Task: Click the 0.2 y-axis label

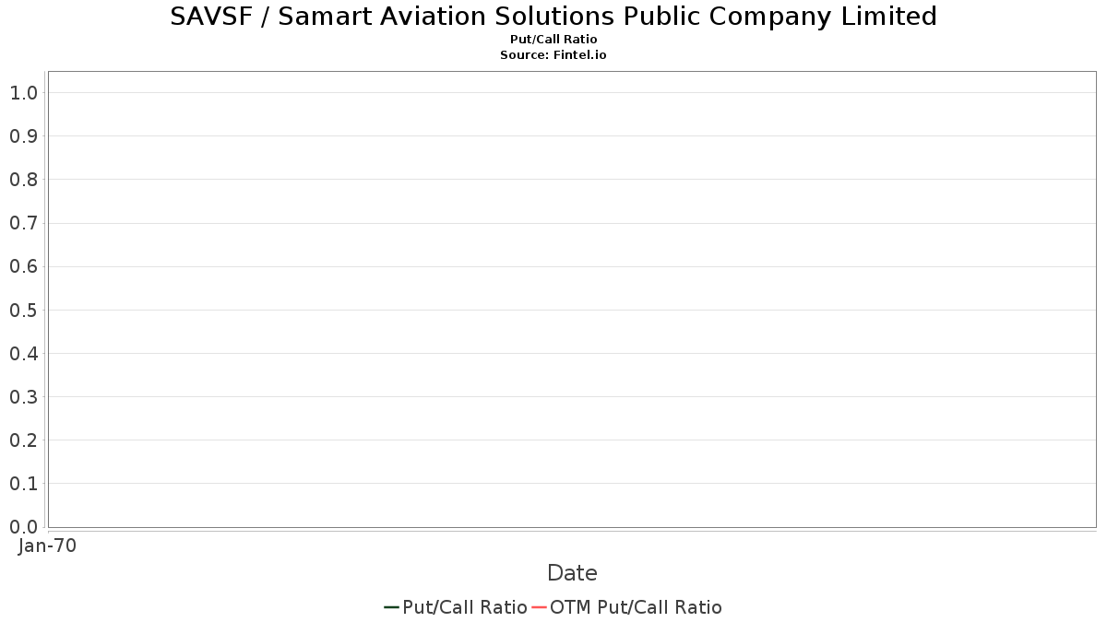Action: point(23,440)
